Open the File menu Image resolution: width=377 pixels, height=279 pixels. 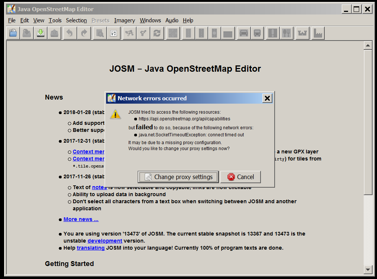(12, 20)
